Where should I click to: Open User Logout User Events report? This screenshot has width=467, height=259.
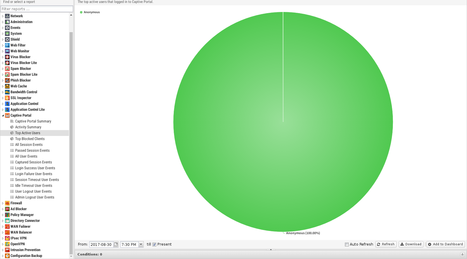pos(33,191)
